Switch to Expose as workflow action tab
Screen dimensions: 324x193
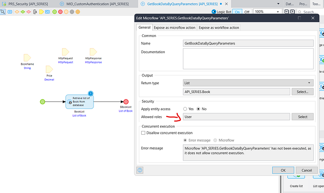[218, 28]
